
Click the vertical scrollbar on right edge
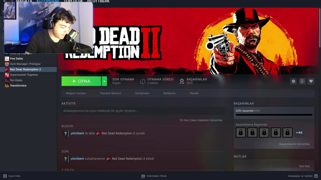pyautogui.click(x=320, y=27)
